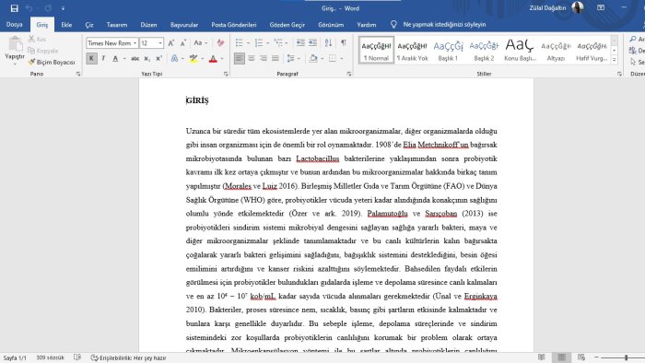Click the multilevel list icon
The width and height of the screenshot is (645, 363).
tap(278, 42)
